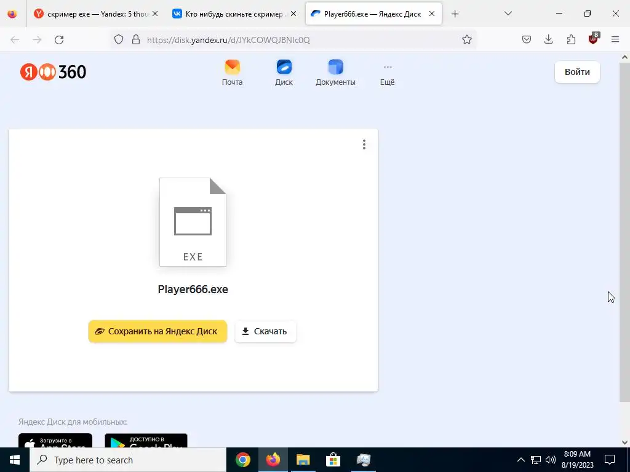Reload the current page
Screen dimensions: 630x472
click(59, 40)
